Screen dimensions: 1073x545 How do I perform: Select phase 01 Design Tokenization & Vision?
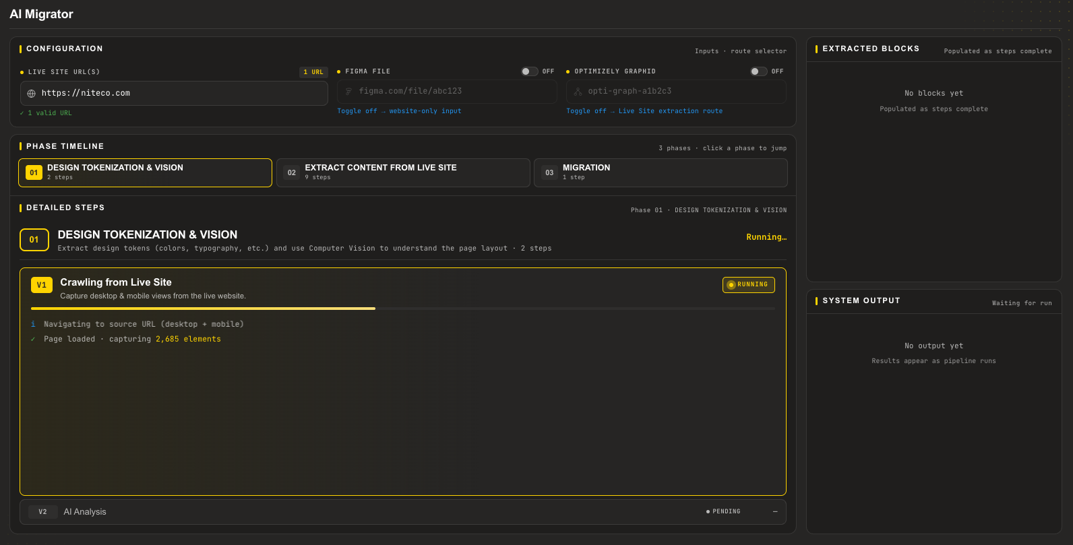click(x=145, y=172)
